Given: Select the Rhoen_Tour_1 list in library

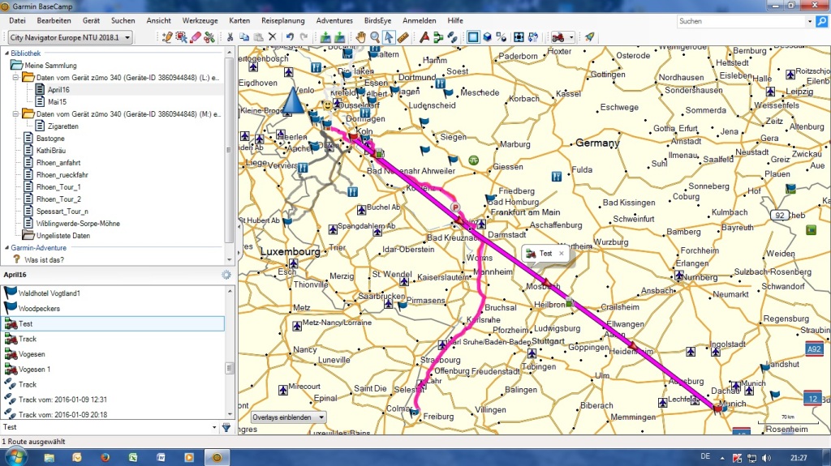Looking at the screenshot, I should coord(58,187).
